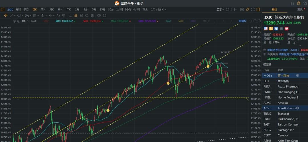Open the 报价 quote tab
Image resolution: width=308 pixels, height=142 pixels.
(x=274, y=9)
